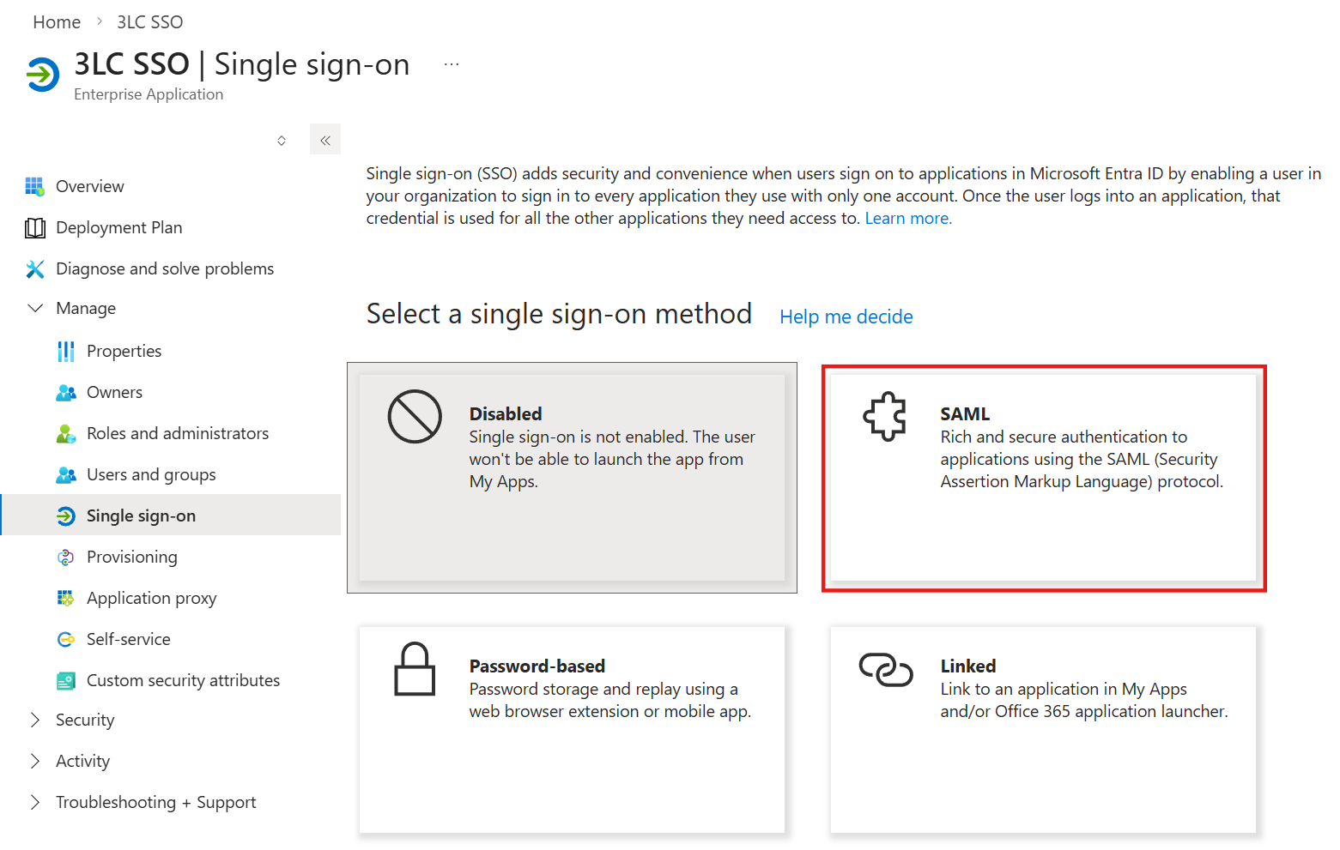Click the Owners people icon
Screen dimensions: 1340x850
66,392
